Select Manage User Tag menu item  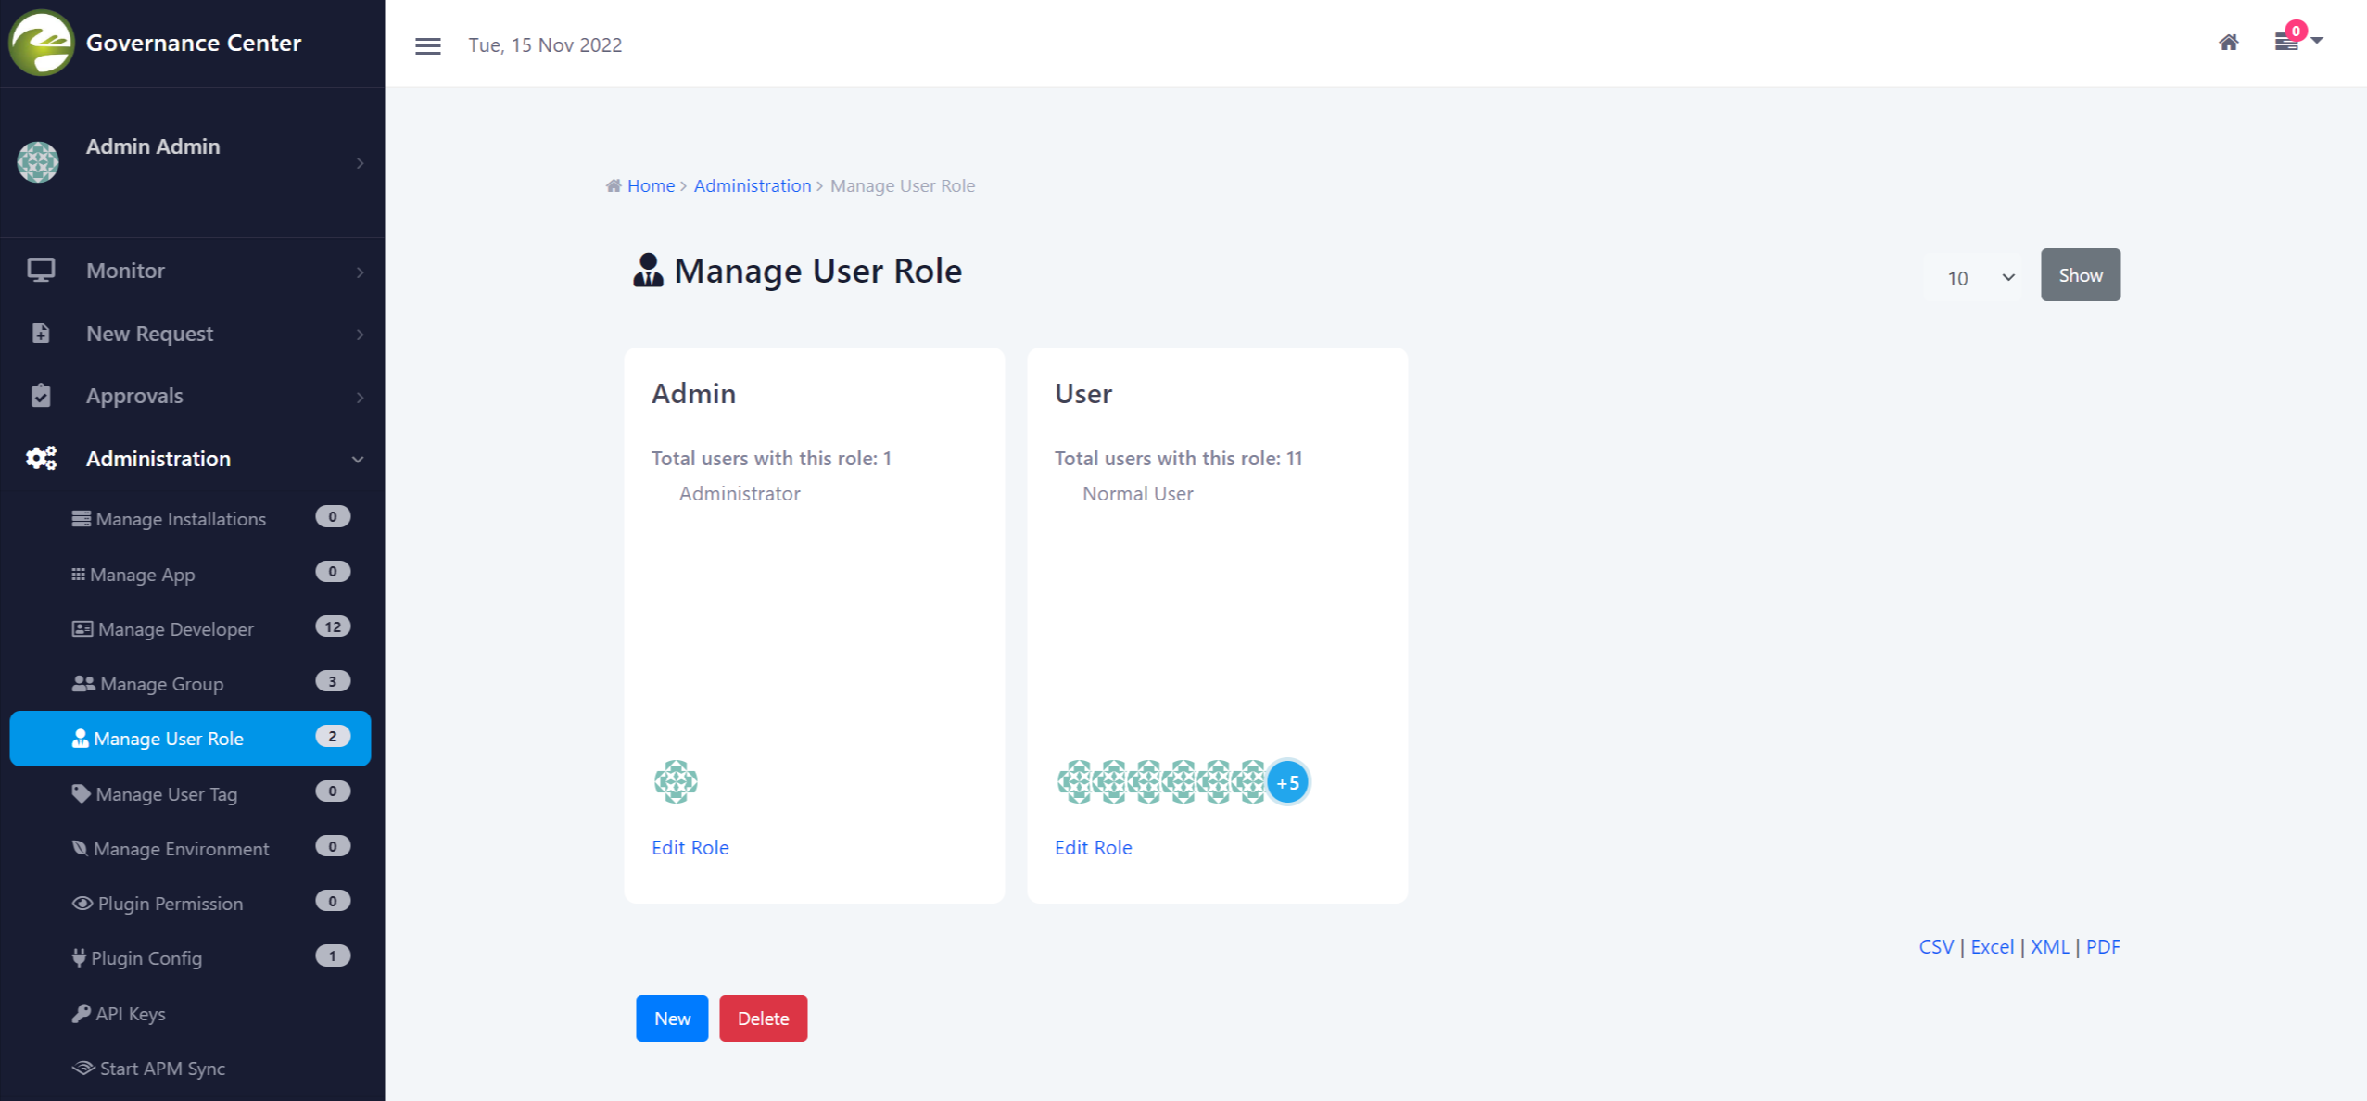coord(166,794)
